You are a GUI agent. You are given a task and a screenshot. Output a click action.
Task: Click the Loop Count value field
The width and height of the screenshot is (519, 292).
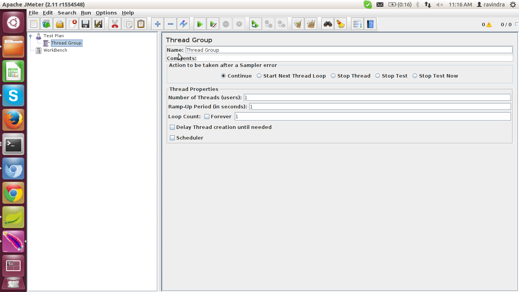373,116
